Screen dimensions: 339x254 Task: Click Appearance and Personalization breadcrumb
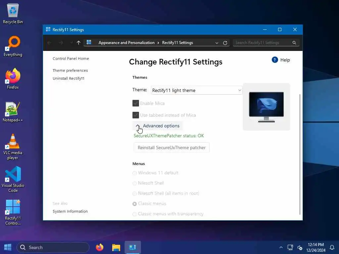pyautogui.click(x=126, y=43)
